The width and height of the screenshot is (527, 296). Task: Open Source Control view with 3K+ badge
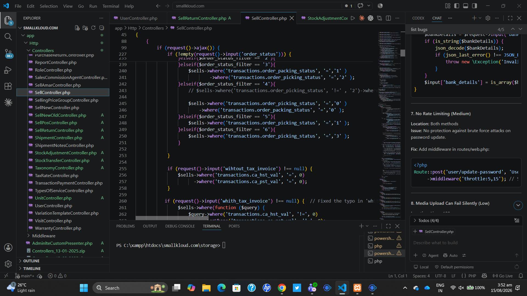8,53
